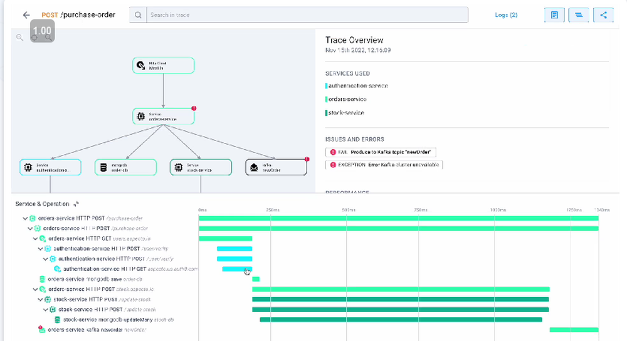Click the lines list view icon button
The height and width of the screenshot is (341, 627).
579,15
